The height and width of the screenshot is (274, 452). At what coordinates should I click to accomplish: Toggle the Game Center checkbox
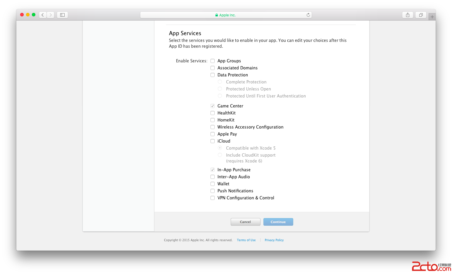point(213,106)
